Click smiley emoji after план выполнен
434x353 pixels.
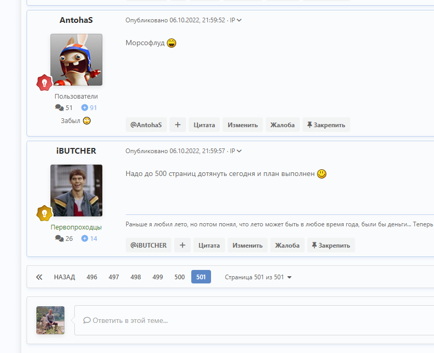pos(322,173)
